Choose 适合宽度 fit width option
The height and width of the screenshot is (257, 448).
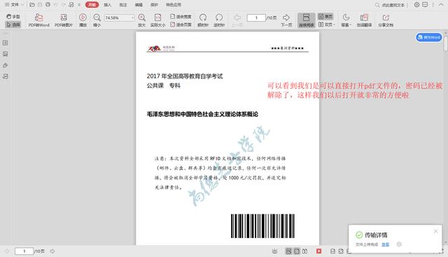point(181,17)
